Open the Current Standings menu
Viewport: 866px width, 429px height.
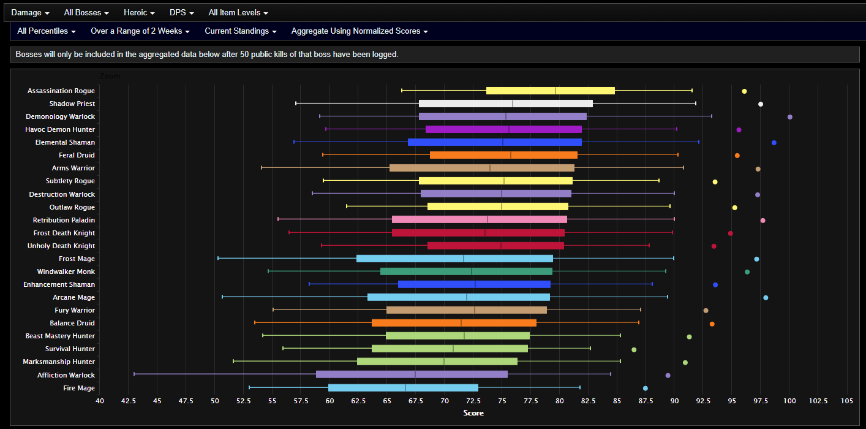coord(240,31)
